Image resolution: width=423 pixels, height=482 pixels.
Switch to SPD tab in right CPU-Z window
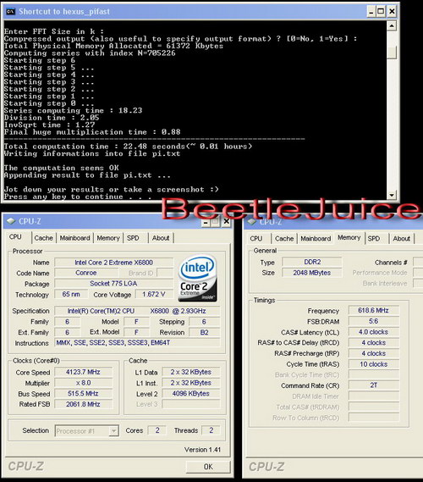374,239
